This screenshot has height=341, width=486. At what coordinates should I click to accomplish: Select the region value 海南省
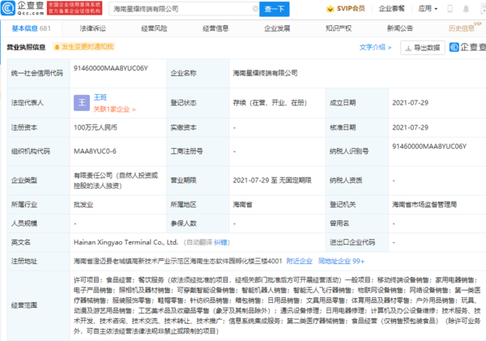(x=243, y=205)
